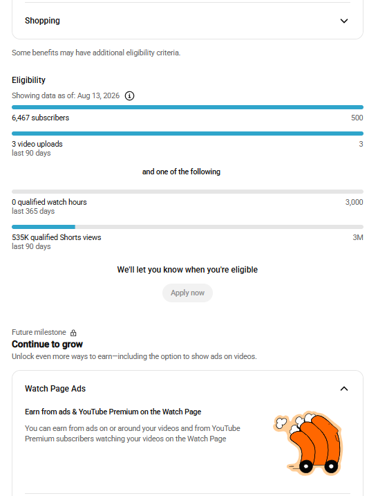This screenshot has width=378, height=496.
Task: Collapse Watch Page Ads using the chevron
Action: (x=344, y=389)
